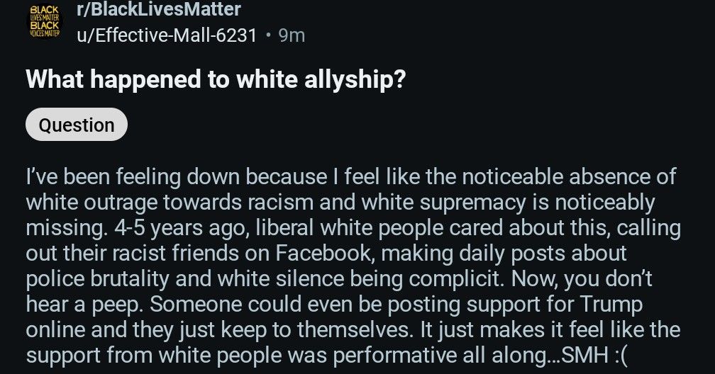Click the SMH :( text ending the post
The image size is (715, 374).
point(594,356)
